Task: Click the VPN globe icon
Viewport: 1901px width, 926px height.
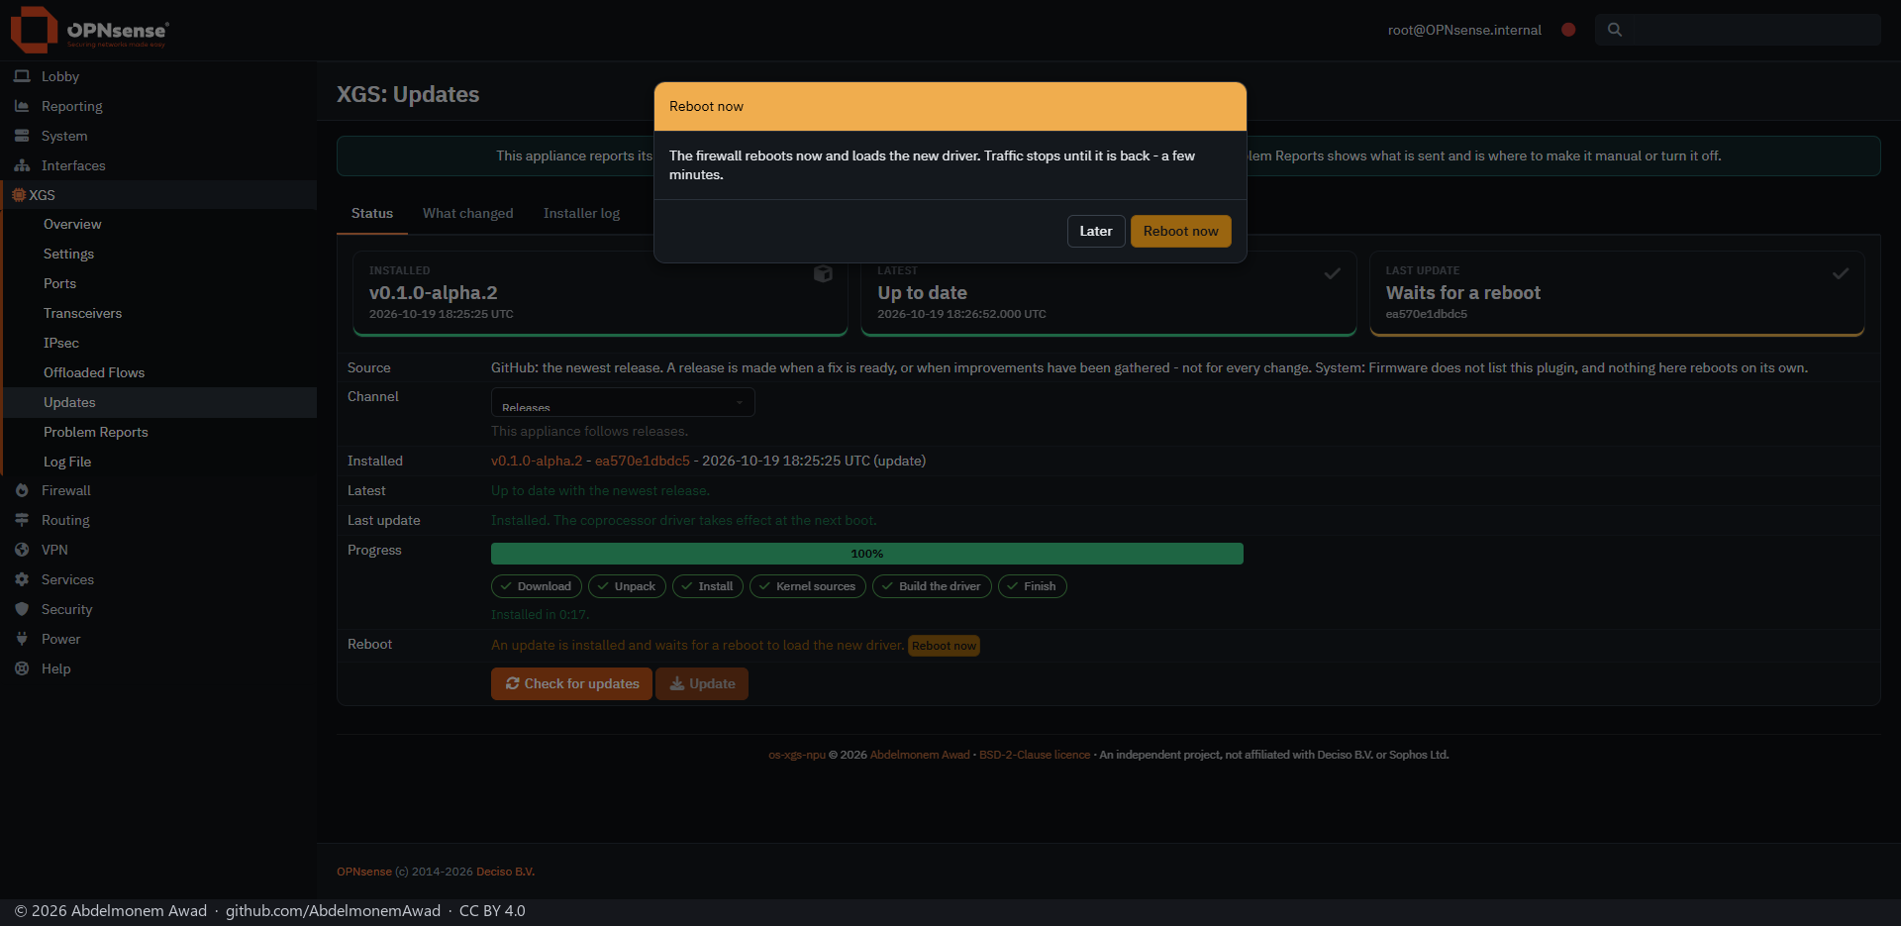Action: pos(22,550)
